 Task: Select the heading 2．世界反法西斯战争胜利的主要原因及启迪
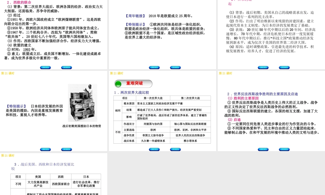262,94
